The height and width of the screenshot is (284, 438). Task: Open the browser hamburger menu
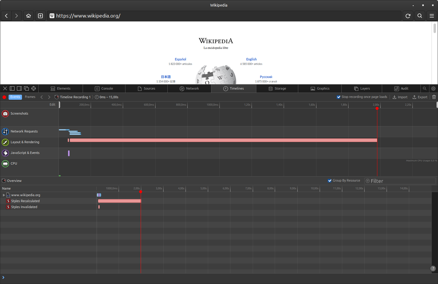pyautogui.click(x=432, y=16)
